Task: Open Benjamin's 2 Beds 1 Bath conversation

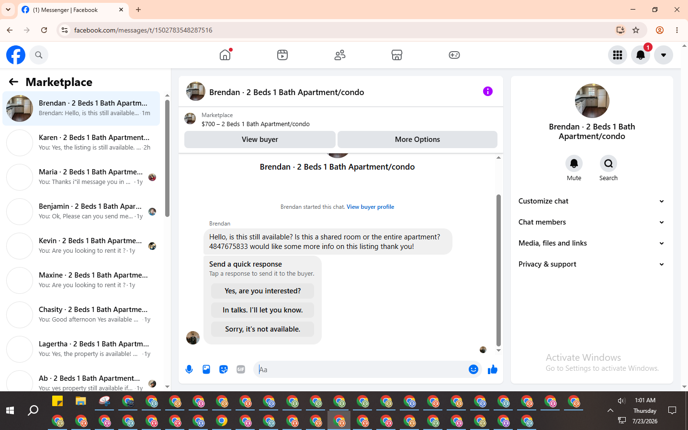Action: coord(81,212)
